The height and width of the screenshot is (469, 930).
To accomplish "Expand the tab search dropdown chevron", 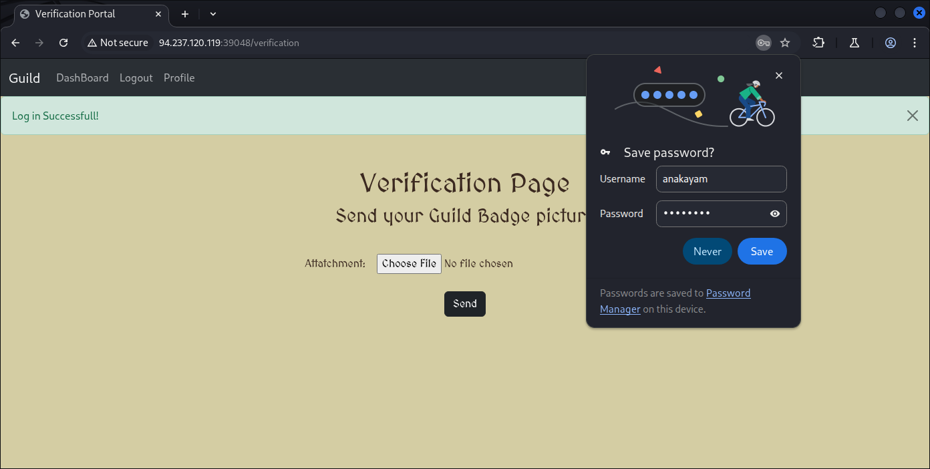I will click(x=213, y=14).
